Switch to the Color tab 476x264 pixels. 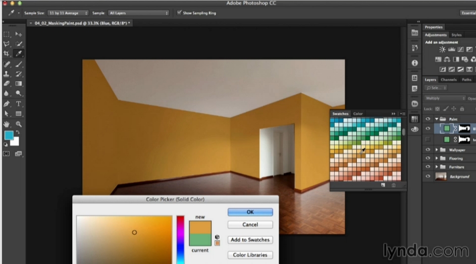(358, 114)
